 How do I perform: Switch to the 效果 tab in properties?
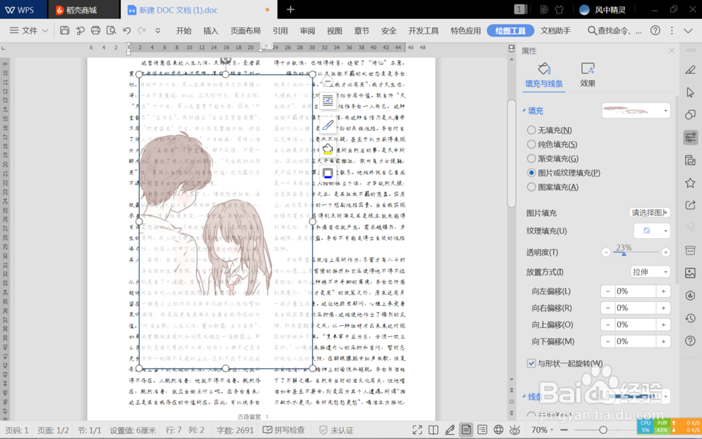tap(588, 75)
